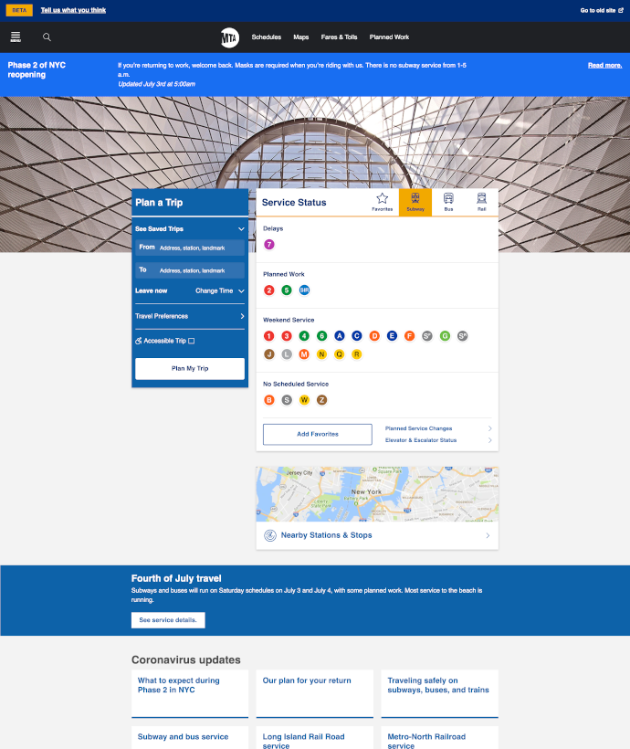Enable the Accessible Trip checkbox
Viewport: 630px width, 749px height.
(191, 341)
